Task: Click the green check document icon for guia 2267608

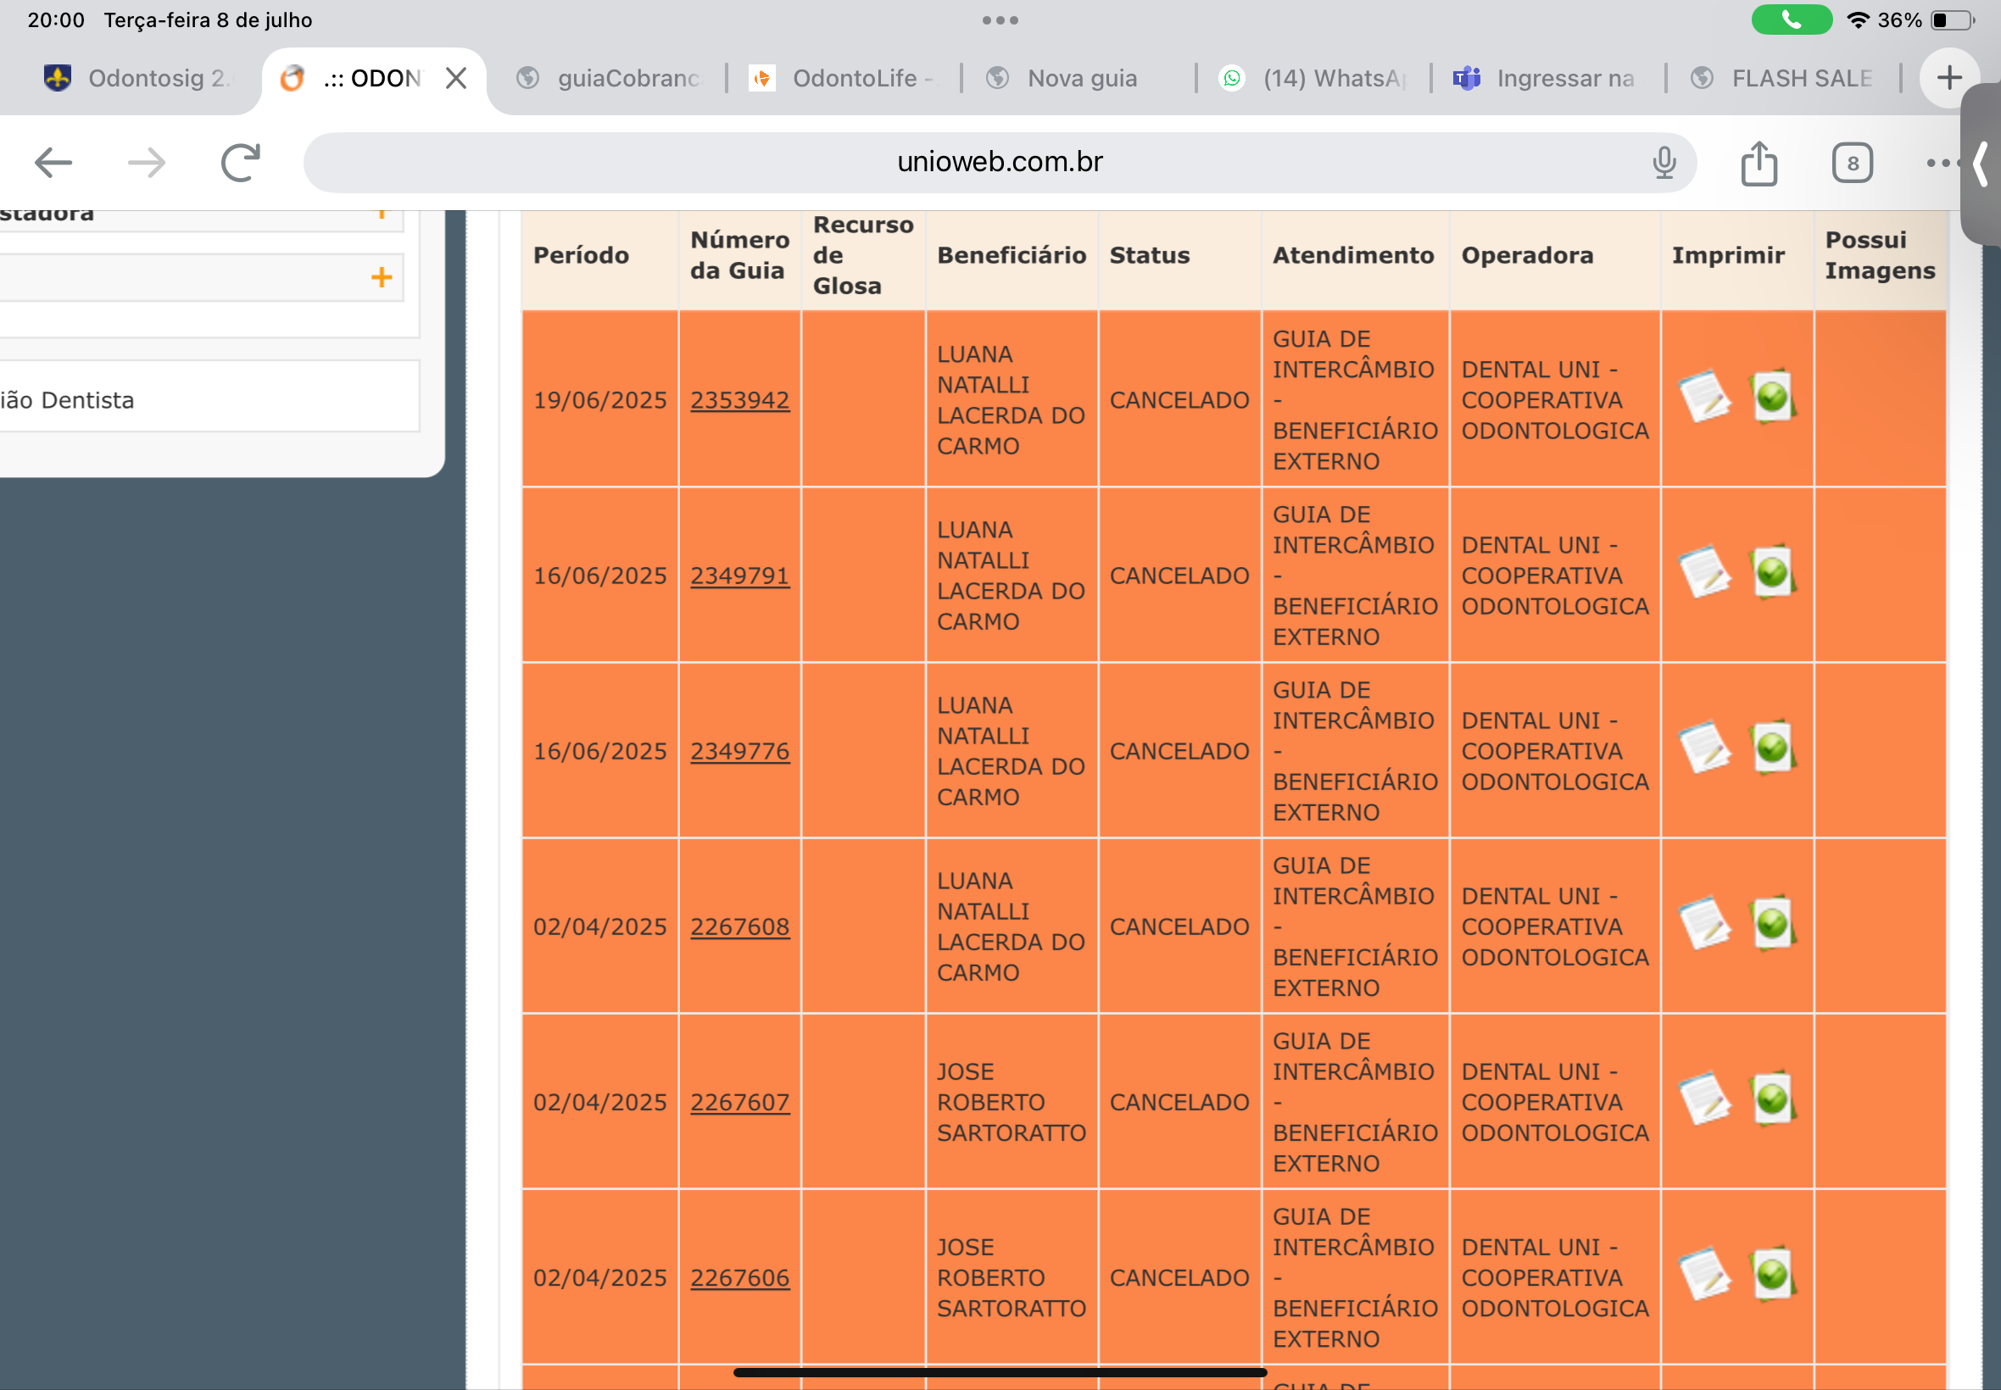Action: [1771, 923]
